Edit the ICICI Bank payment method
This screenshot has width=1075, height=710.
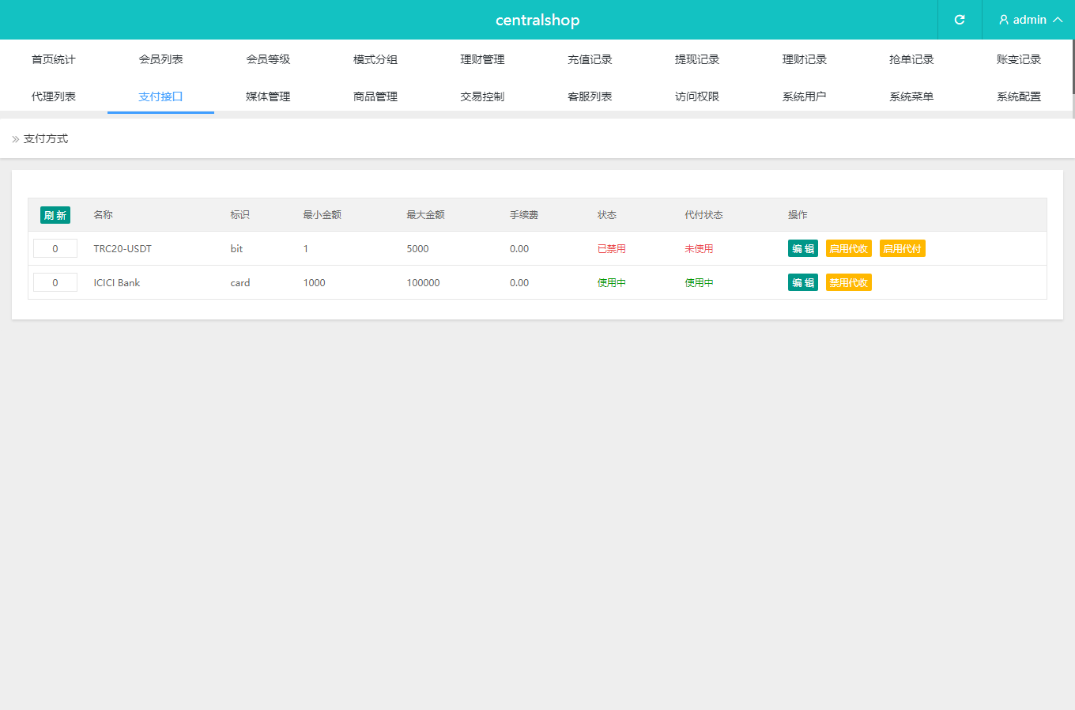802,283
